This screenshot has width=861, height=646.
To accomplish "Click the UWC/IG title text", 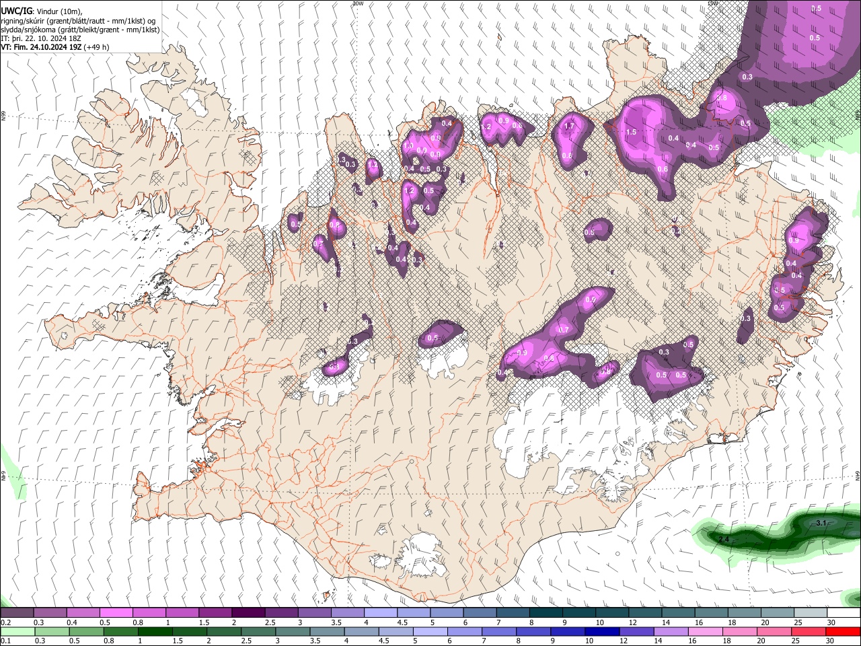I will tap(16, 11).
